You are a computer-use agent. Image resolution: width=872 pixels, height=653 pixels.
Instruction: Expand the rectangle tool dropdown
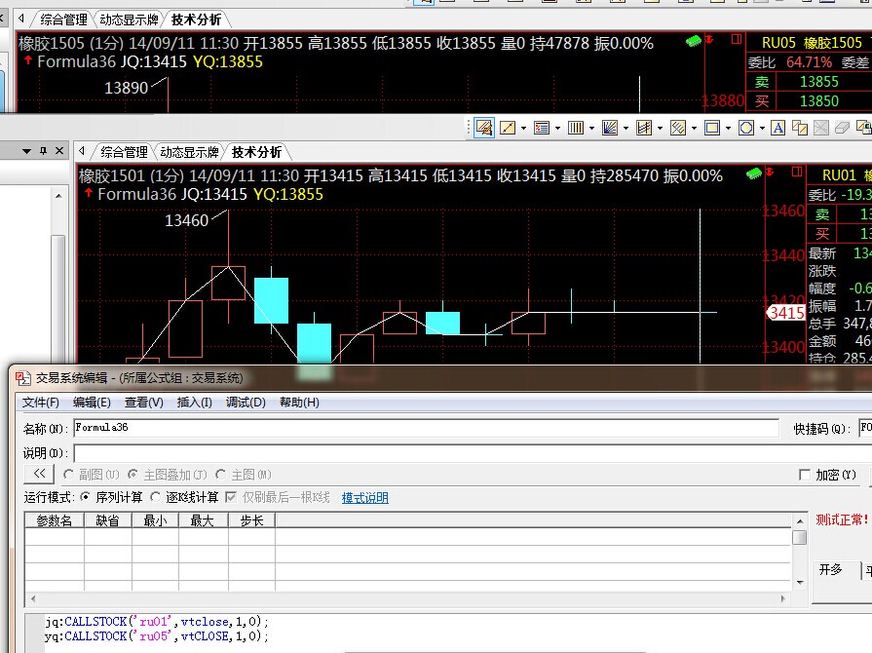728,129
